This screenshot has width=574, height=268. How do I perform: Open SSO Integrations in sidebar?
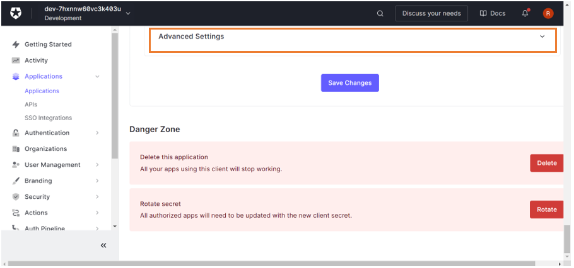[x=48, y=118]
